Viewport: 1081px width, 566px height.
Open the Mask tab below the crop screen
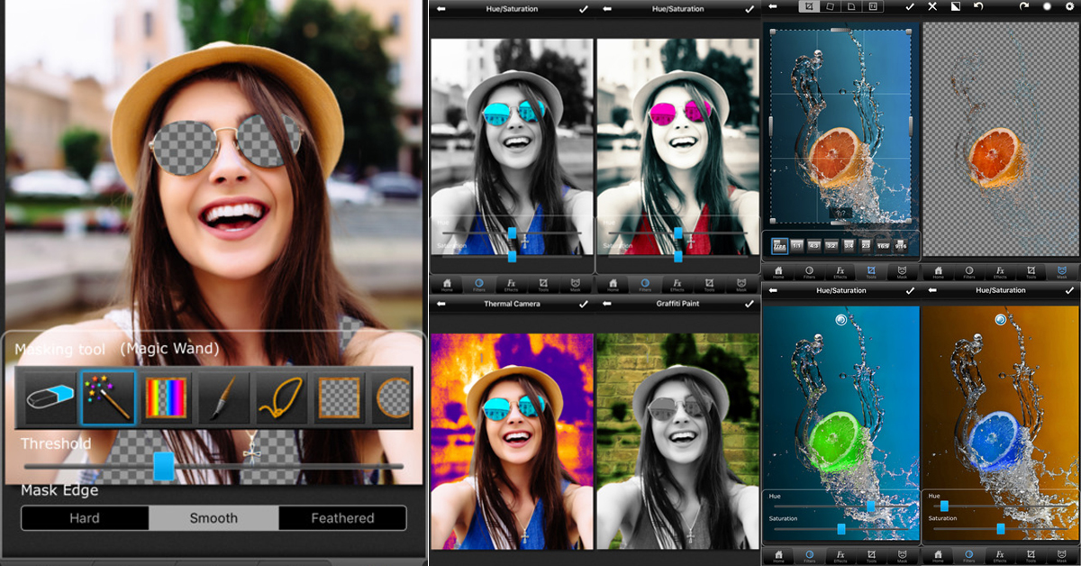coord(901,270)
